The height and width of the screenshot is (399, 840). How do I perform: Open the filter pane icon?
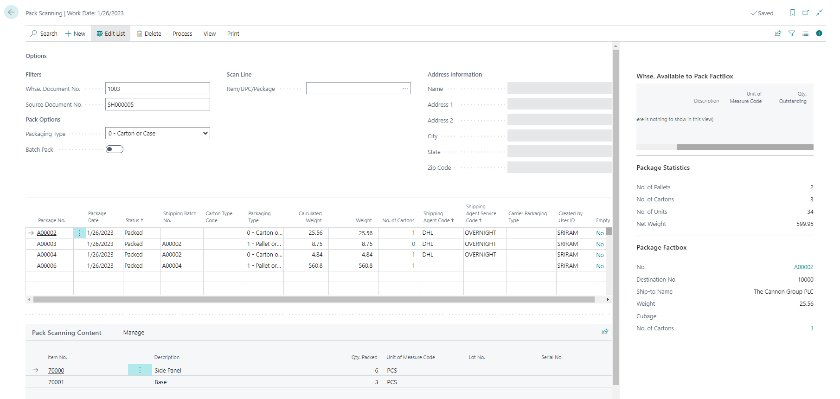tap(792, 33)
